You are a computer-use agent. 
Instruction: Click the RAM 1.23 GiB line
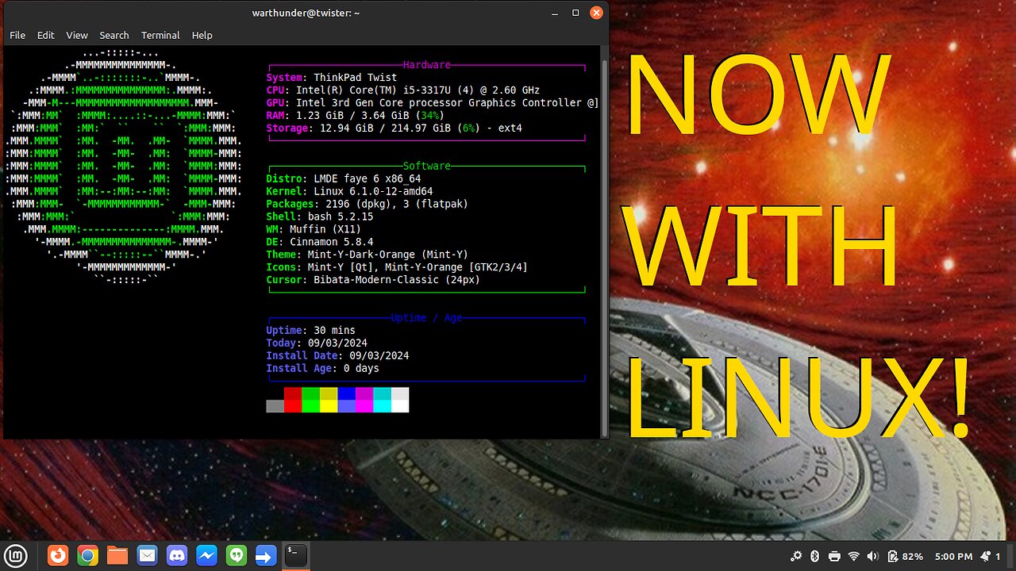pos(355,116)
